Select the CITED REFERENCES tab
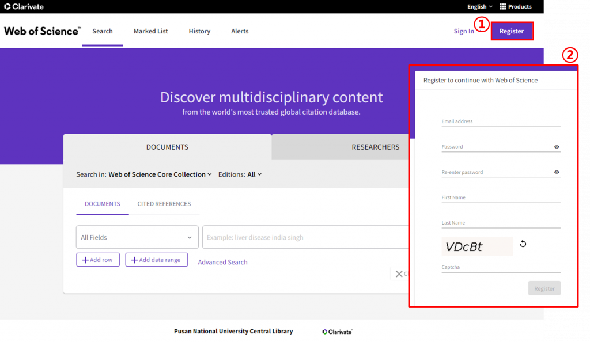 (164, 204)
